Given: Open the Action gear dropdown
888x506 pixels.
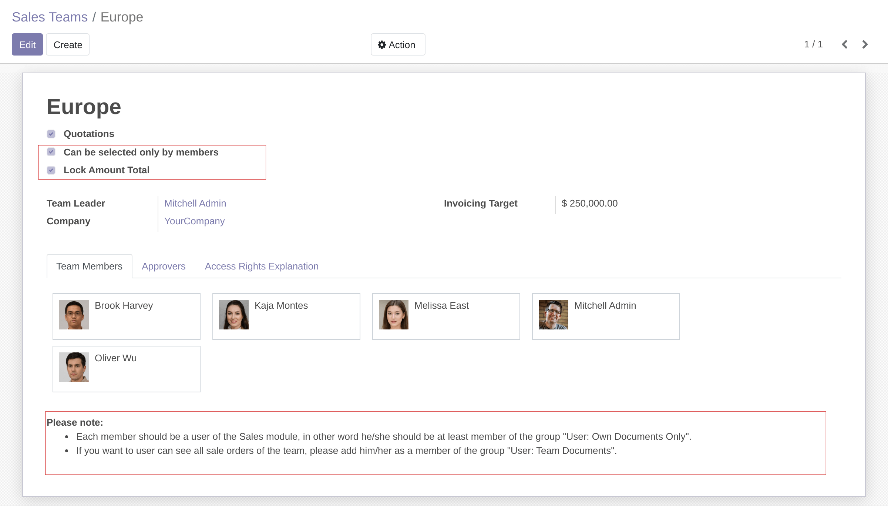Looking at the screenshot, I should pyautogui.click(x=398, y=45).
